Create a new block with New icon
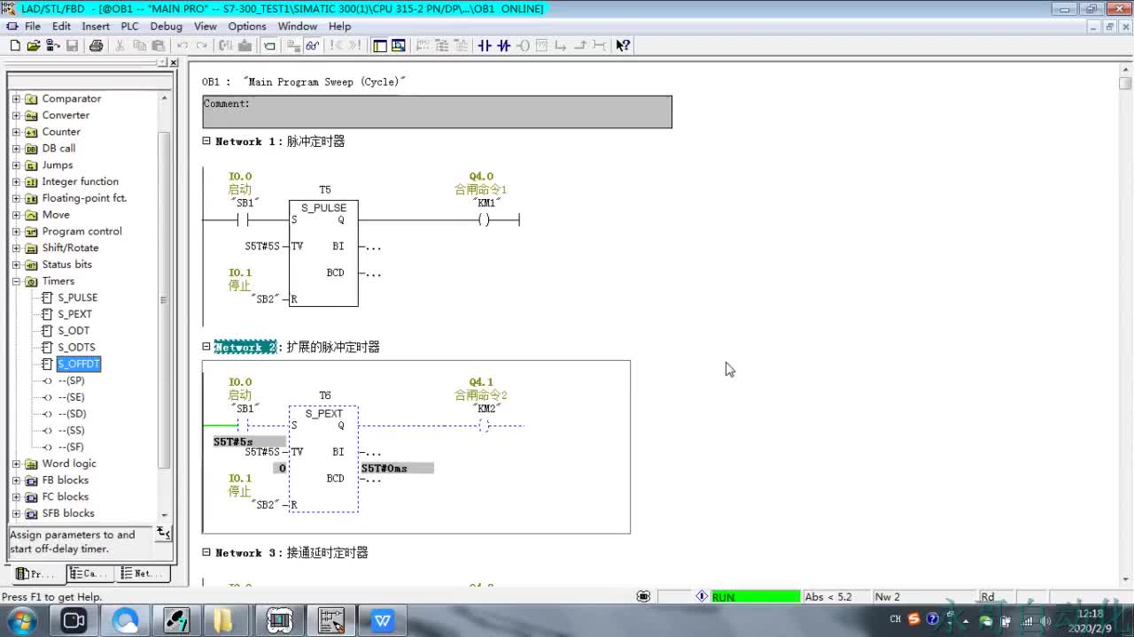 [x=15, y=45]
